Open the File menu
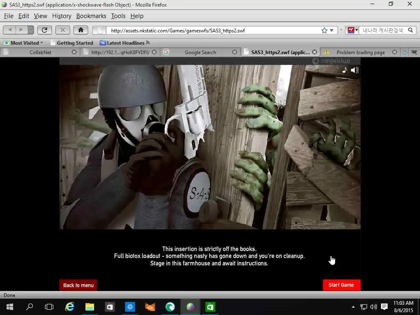The image size is (420, 315). coord(9,16)
